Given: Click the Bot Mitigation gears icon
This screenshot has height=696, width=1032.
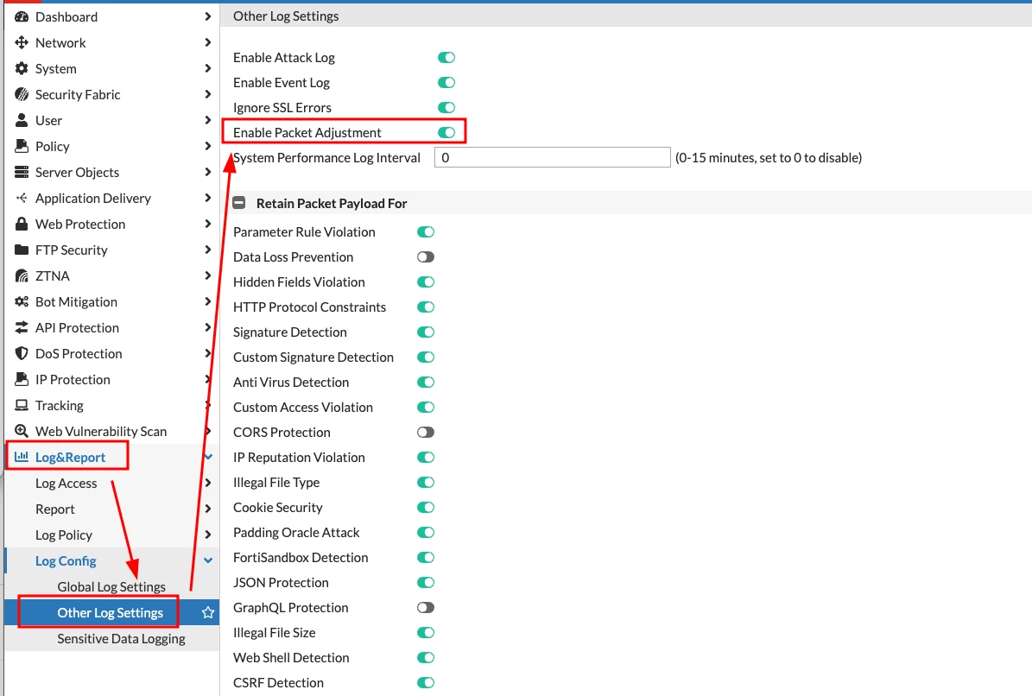Looking at the screenshot, I should coord(22,302).
